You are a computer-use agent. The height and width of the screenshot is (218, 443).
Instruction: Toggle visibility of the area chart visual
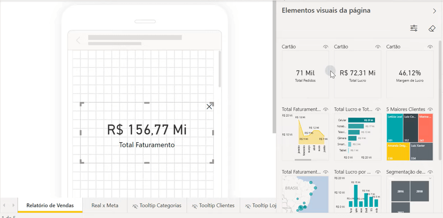[326, 109]
